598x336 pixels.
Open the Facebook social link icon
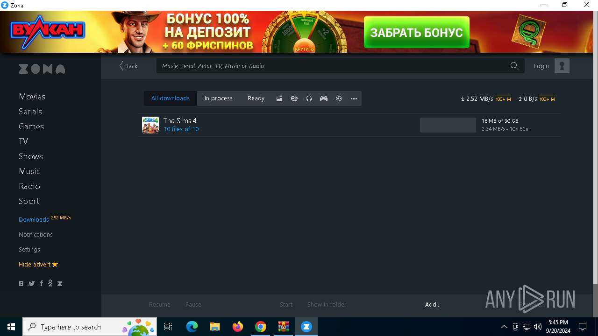point(41,283)
